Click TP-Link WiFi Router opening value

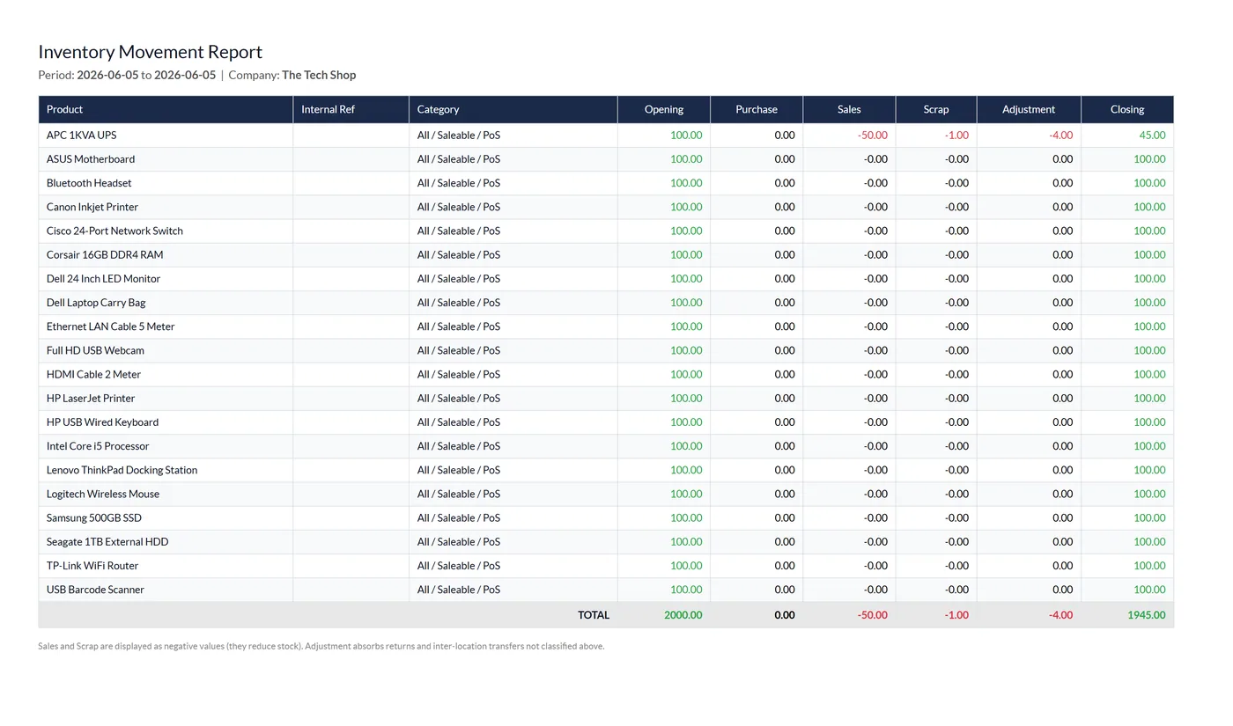(686, 565)
